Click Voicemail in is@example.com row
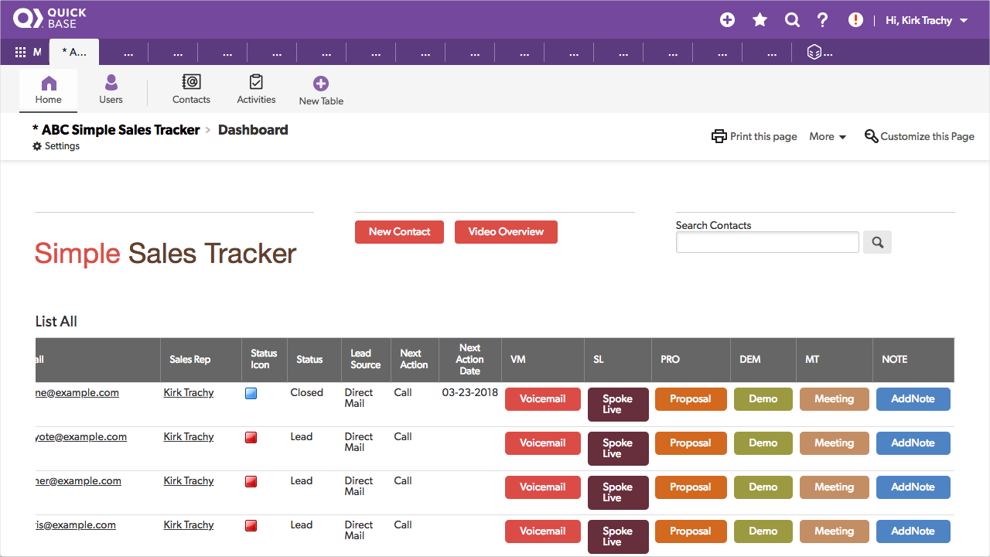This screenshot has height=557, width=990. [542, 531]
